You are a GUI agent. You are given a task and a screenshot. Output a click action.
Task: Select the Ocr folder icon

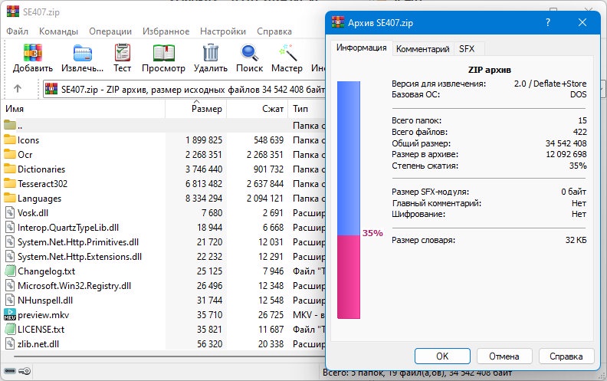click(10, 154)
